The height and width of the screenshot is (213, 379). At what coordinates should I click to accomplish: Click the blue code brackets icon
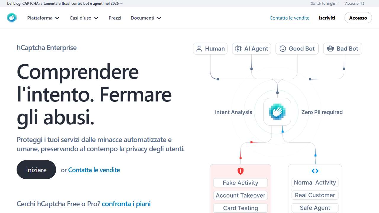(315, 171)
